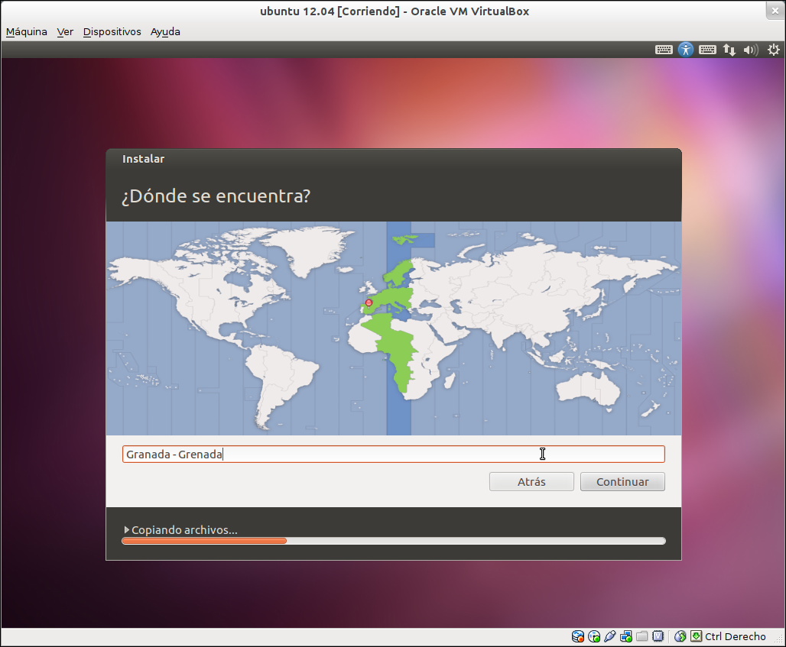This screenshot has height=647, width=786.
Task: Open the sound volume indicator
Action: (x=750, y=50)
